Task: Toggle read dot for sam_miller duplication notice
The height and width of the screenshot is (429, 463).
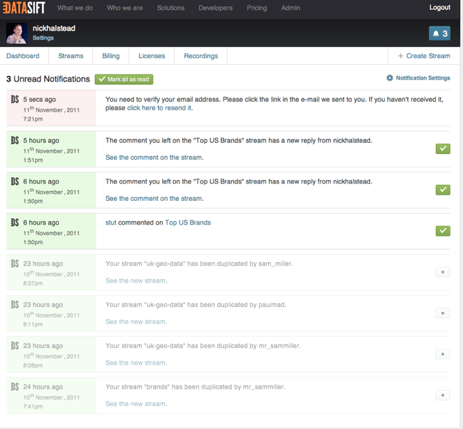Action: (443, 272)
